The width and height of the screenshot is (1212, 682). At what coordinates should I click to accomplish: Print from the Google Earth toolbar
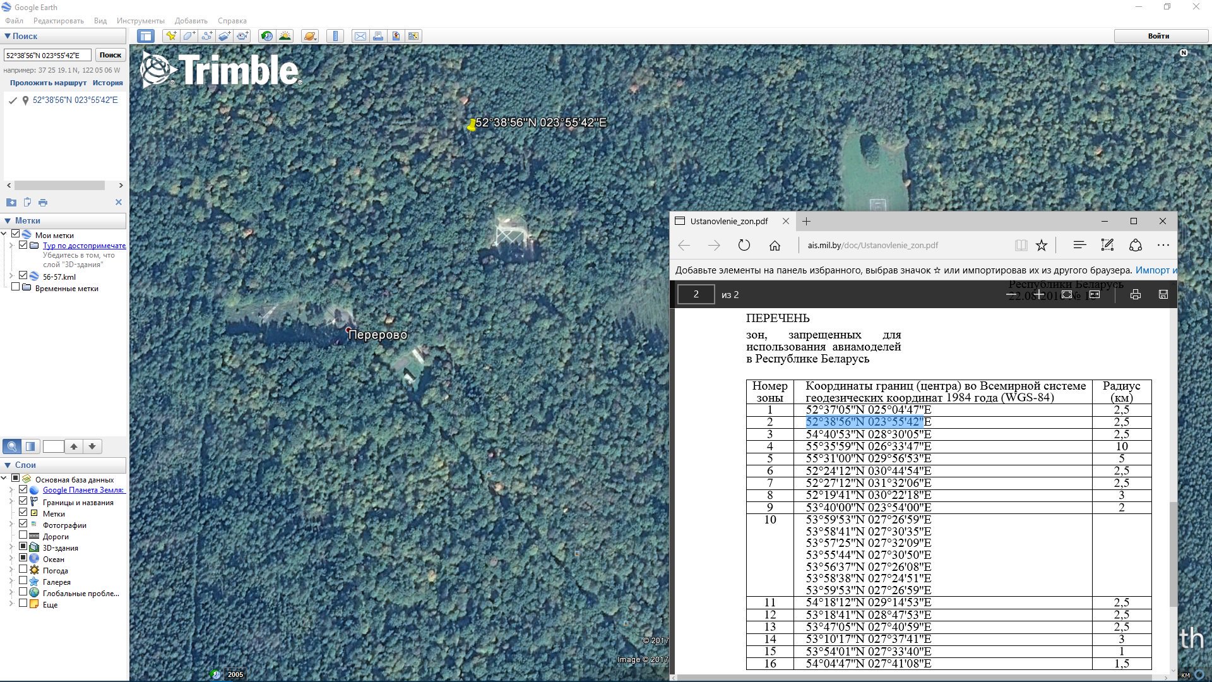click(x=378, y=36)
